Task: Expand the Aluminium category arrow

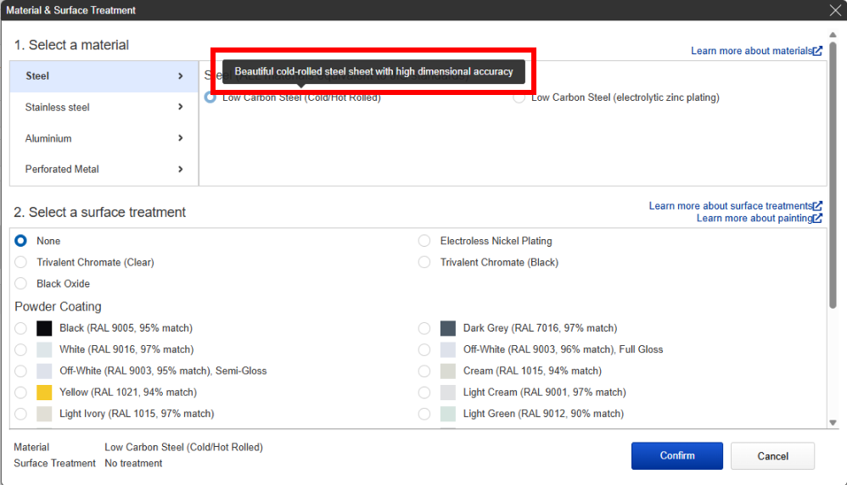Action: pyautogui.click(x=181, y=138)
